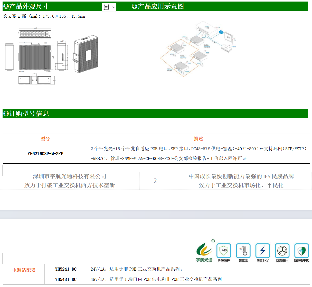Click the 产品外观尺寸 section heading
This screenshot has height=287, width=312.
coord(26,6)
